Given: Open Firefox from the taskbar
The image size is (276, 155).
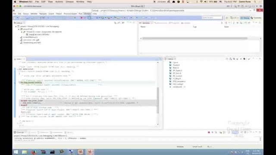Looking at the screenshot, I should 34,152.
